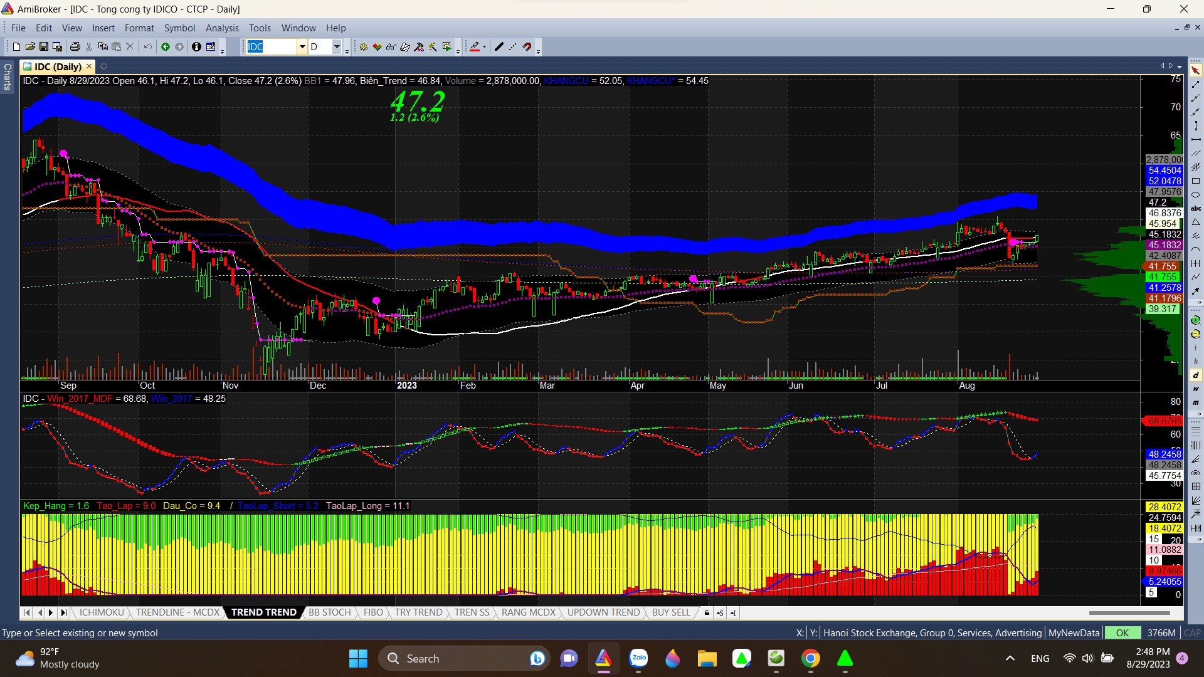Select the arrow pointer tool
This screenshot has width=1204, height=677.
[1195, 70]
